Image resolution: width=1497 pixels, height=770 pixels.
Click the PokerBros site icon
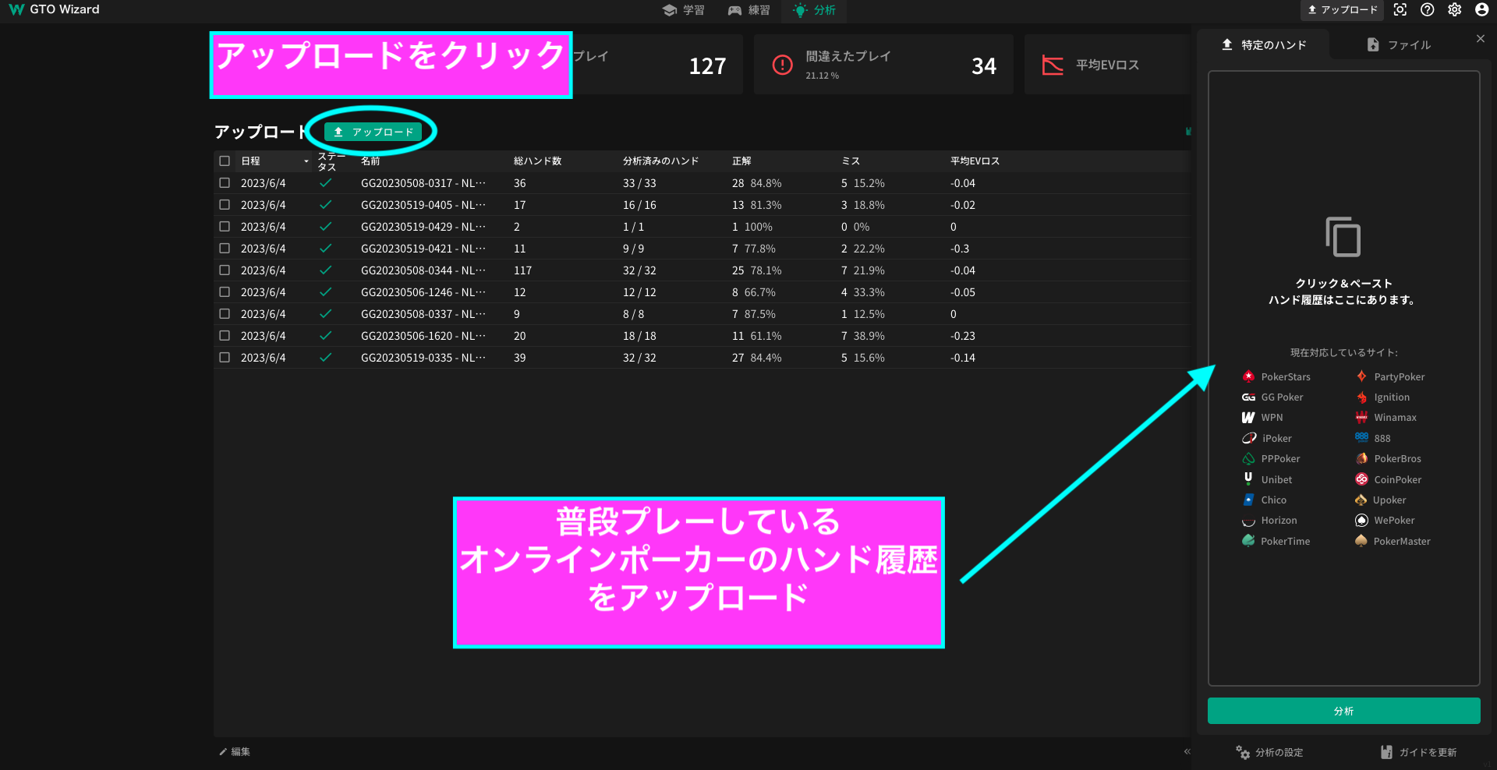pyautogui.click(x=1361, y=458)
